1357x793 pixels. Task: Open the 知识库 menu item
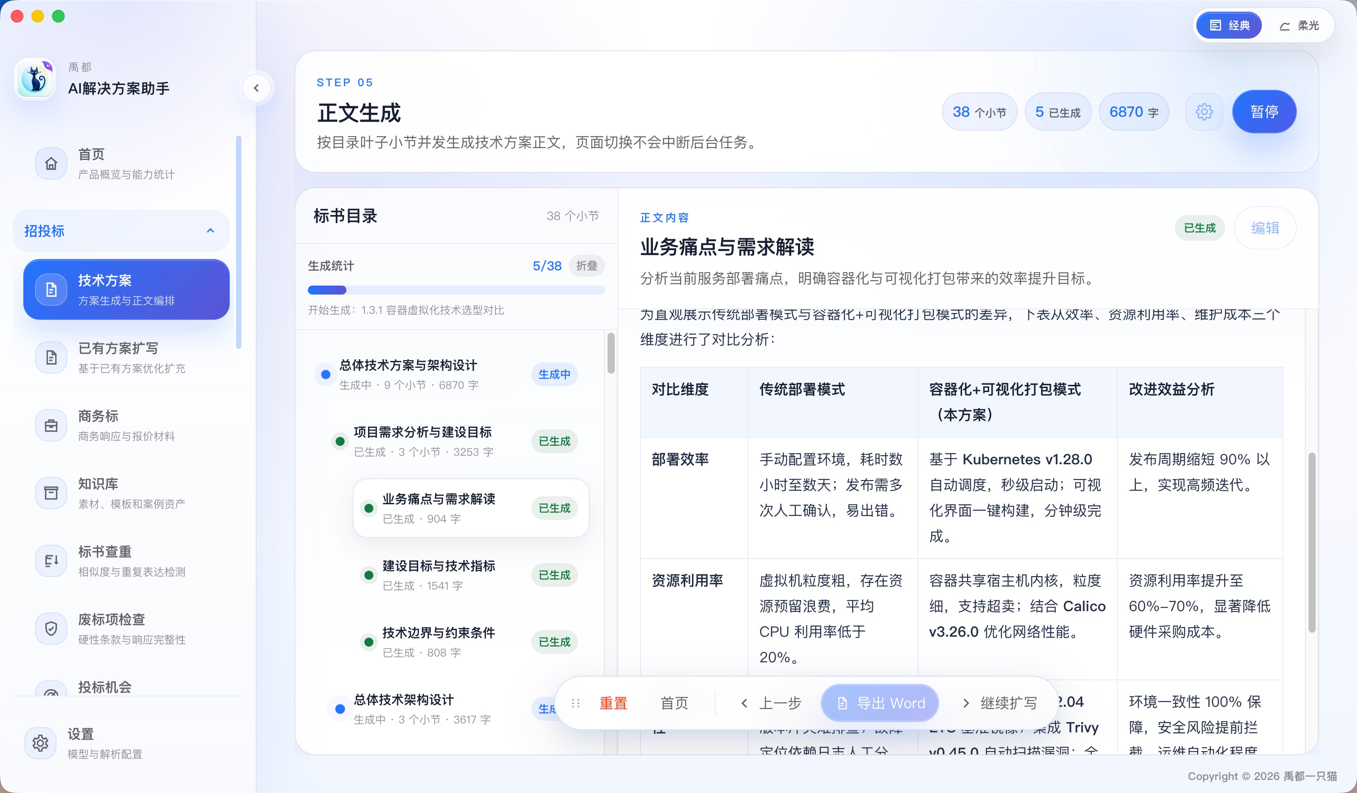click(x=127, y=493)
